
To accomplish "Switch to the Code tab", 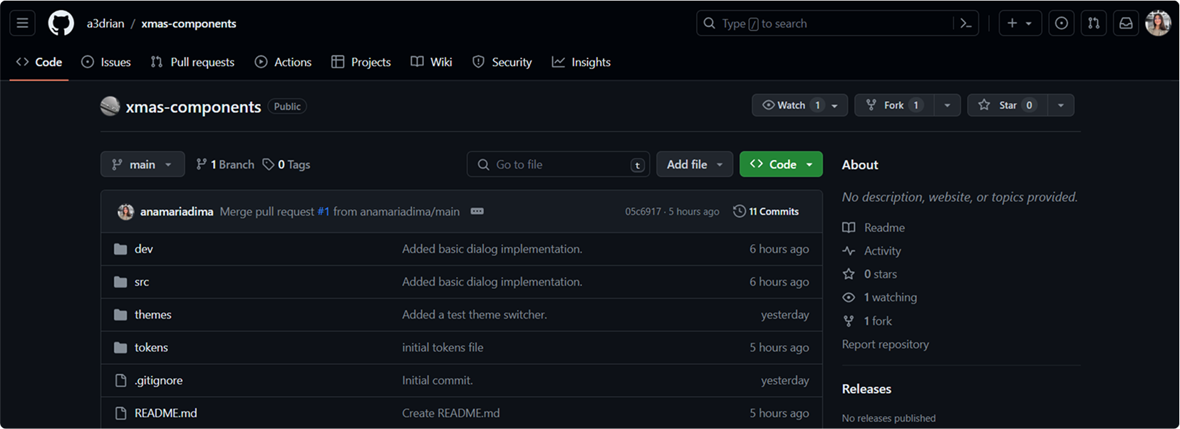I will pos(39,63).
